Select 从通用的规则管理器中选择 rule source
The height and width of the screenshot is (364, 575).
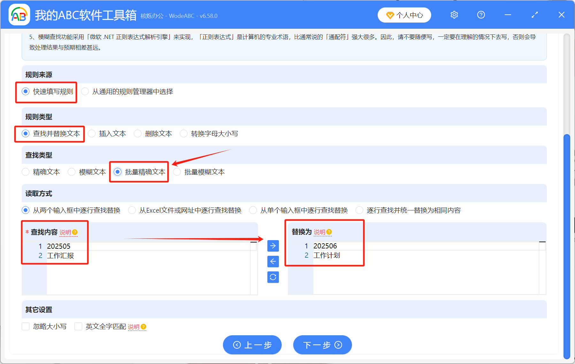pos(85,92)
